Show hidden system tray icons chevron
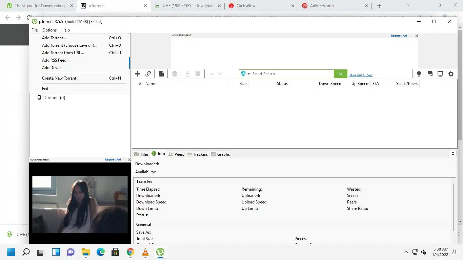This screenshot has height=260, width=463. pos(406,252)
